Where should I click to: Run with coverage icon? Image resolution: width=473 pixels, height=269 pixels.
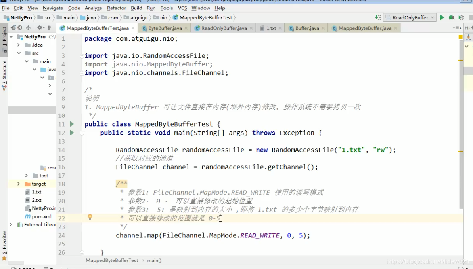click(x=461, y=17)
